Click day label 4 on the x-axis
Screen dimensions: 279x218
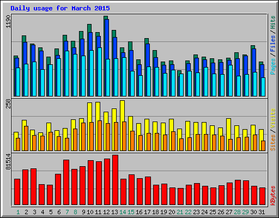[x=43, y=212]
